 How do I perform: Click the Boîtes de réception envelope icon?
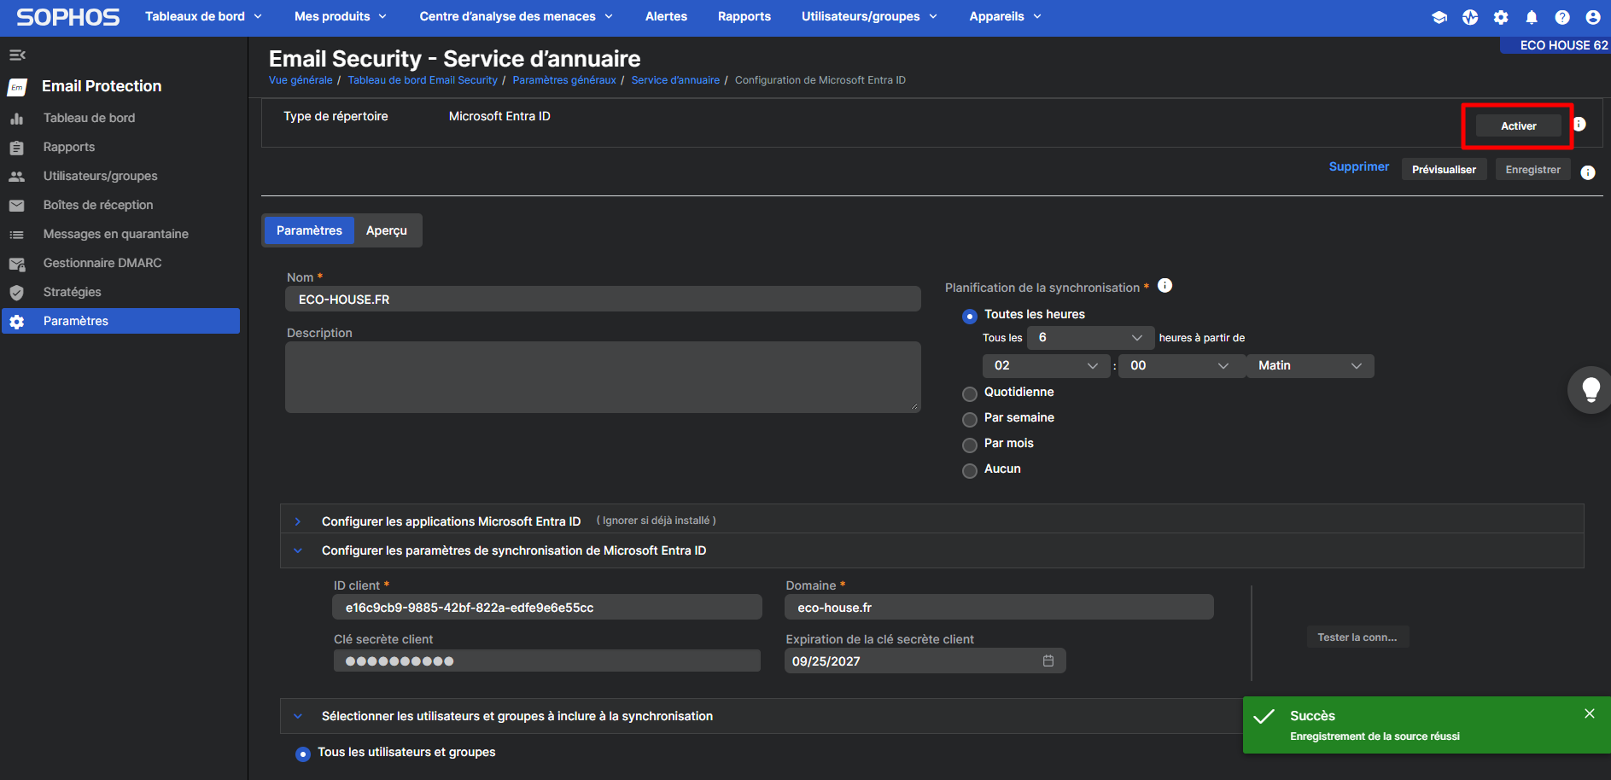(16, 206)
